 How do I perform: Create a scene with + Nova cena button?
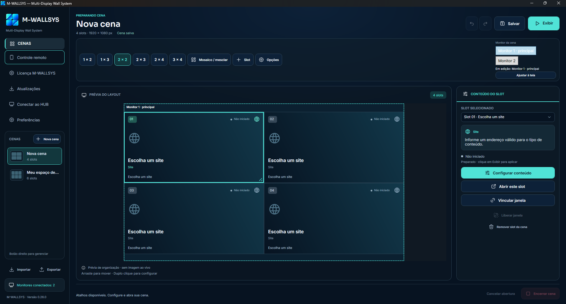(47, 139)
